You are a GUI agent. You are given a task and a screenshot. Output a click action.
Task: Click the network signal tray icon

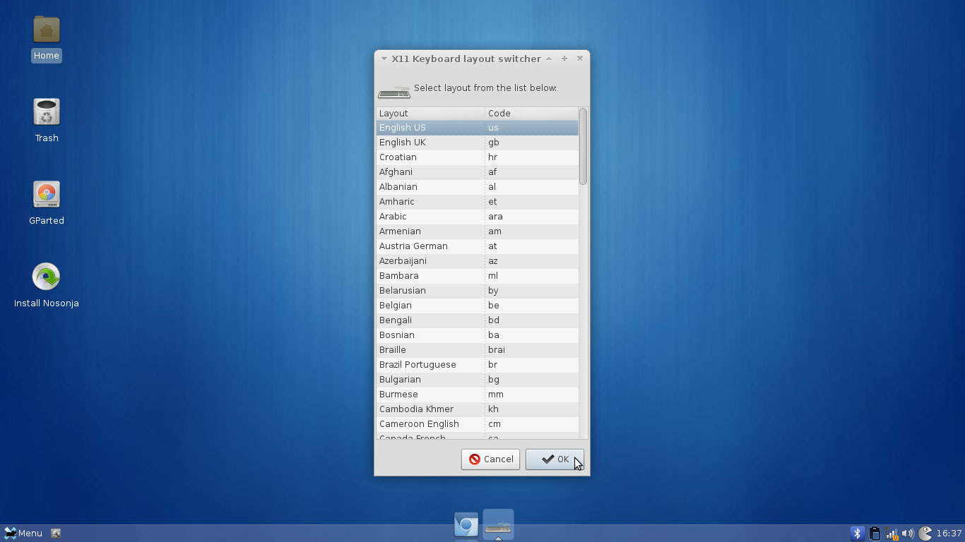pyautogui.click(x=892, y=534)
